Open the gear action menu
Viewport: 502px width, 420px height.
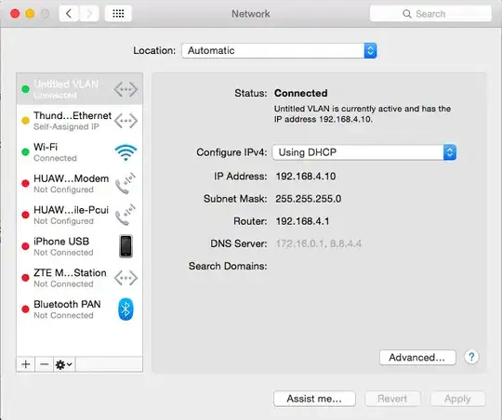64,364
